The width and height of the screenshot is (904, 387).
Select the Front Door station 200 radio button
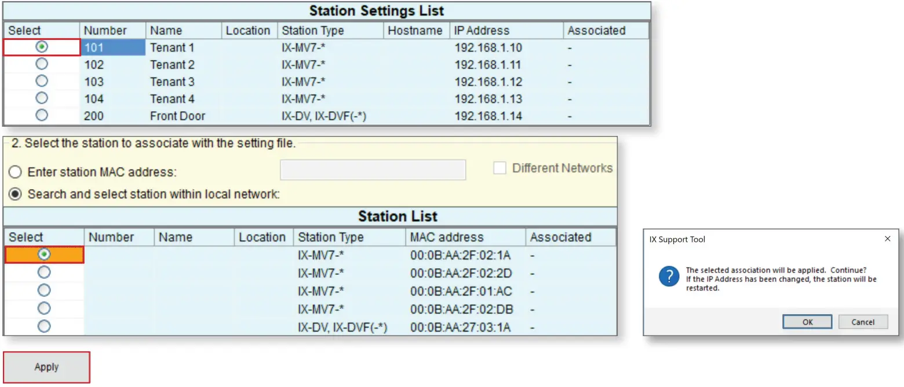point(41,116)
